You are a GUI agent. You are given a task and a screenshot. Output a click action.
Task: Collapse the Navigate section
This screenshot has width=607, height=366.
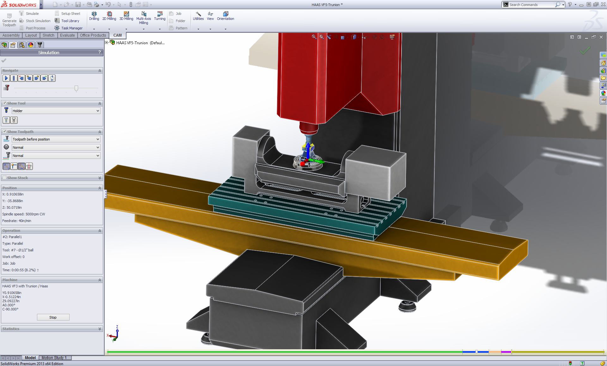[x=100, y=70]
